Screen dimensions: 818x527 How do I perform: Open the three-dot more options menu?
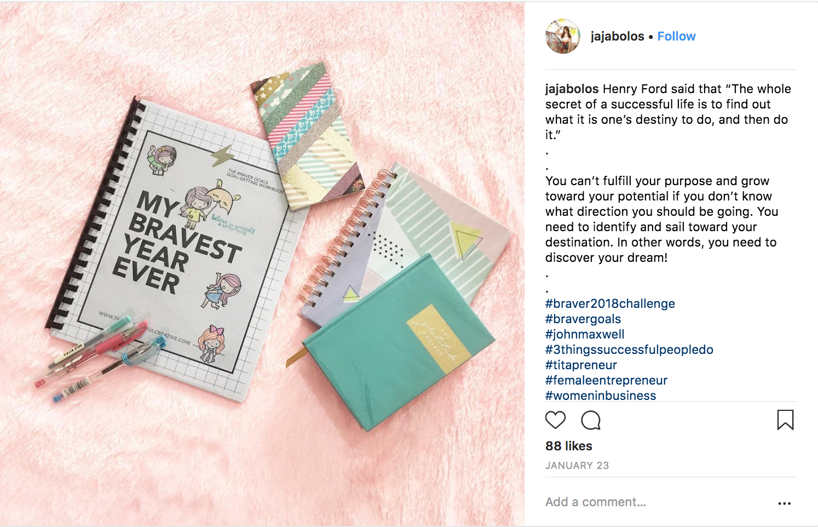coord(784,503)
